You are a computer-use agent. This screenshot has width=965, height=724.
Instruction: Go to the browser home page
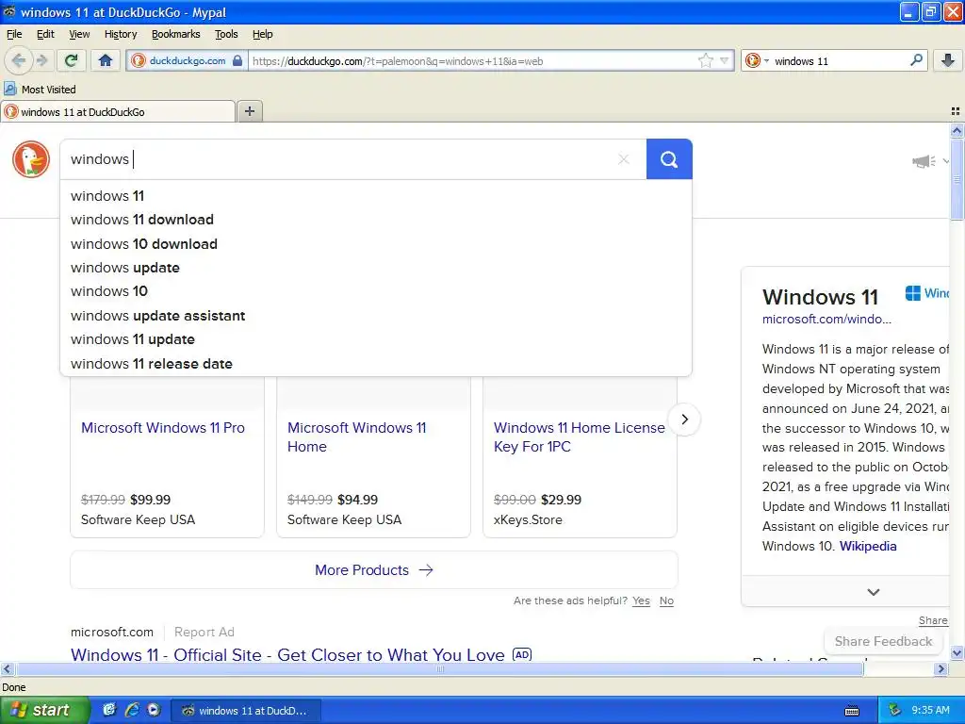106,60
